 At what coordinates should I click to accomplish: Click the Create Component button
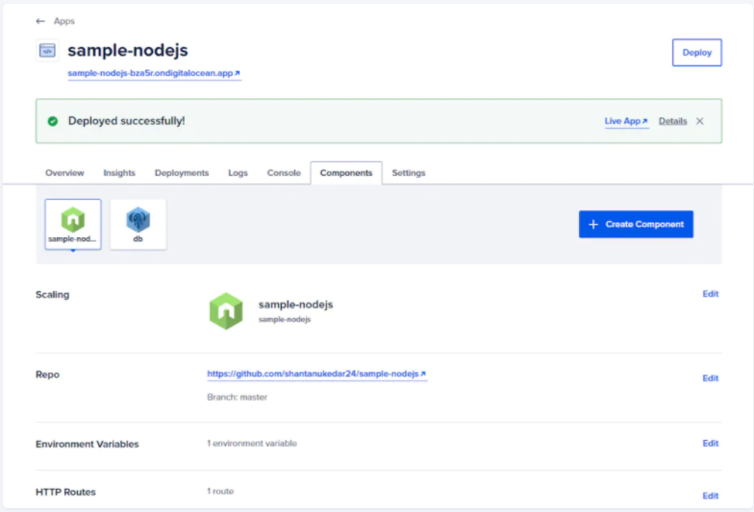pyautogui.click(x=636, y=224)
